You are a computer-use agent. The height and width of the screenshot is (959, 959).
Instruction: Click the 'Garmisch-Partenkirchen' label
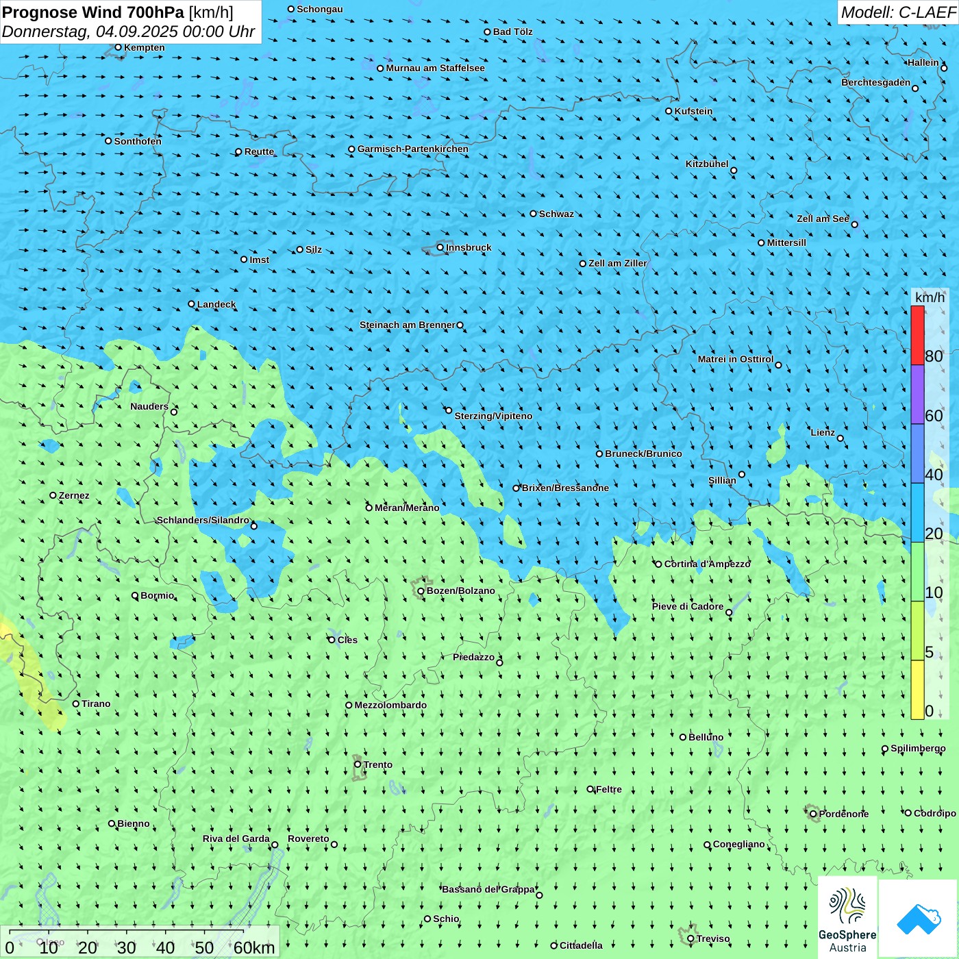[x=413, y=149]
